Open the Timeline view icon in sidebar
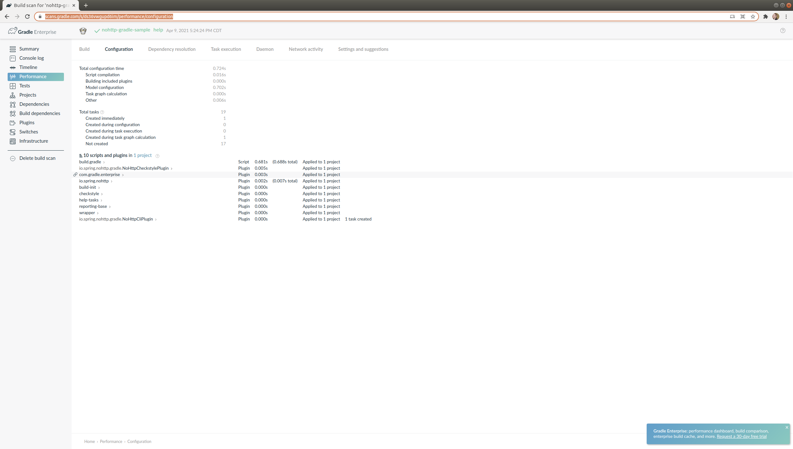Image resolution: width=793 pixels, height=449 pixels. click(x=13, y=67)
